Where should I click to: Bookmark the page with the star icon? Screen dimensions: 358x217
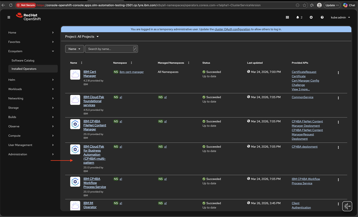tap(304, 5)
